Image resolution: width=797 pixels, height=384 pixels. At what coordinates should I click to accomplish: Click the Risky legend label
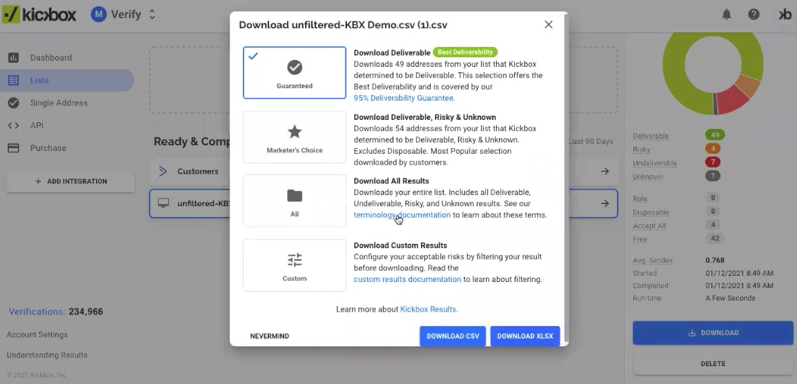pyautogui.click(x=642, y=150)
